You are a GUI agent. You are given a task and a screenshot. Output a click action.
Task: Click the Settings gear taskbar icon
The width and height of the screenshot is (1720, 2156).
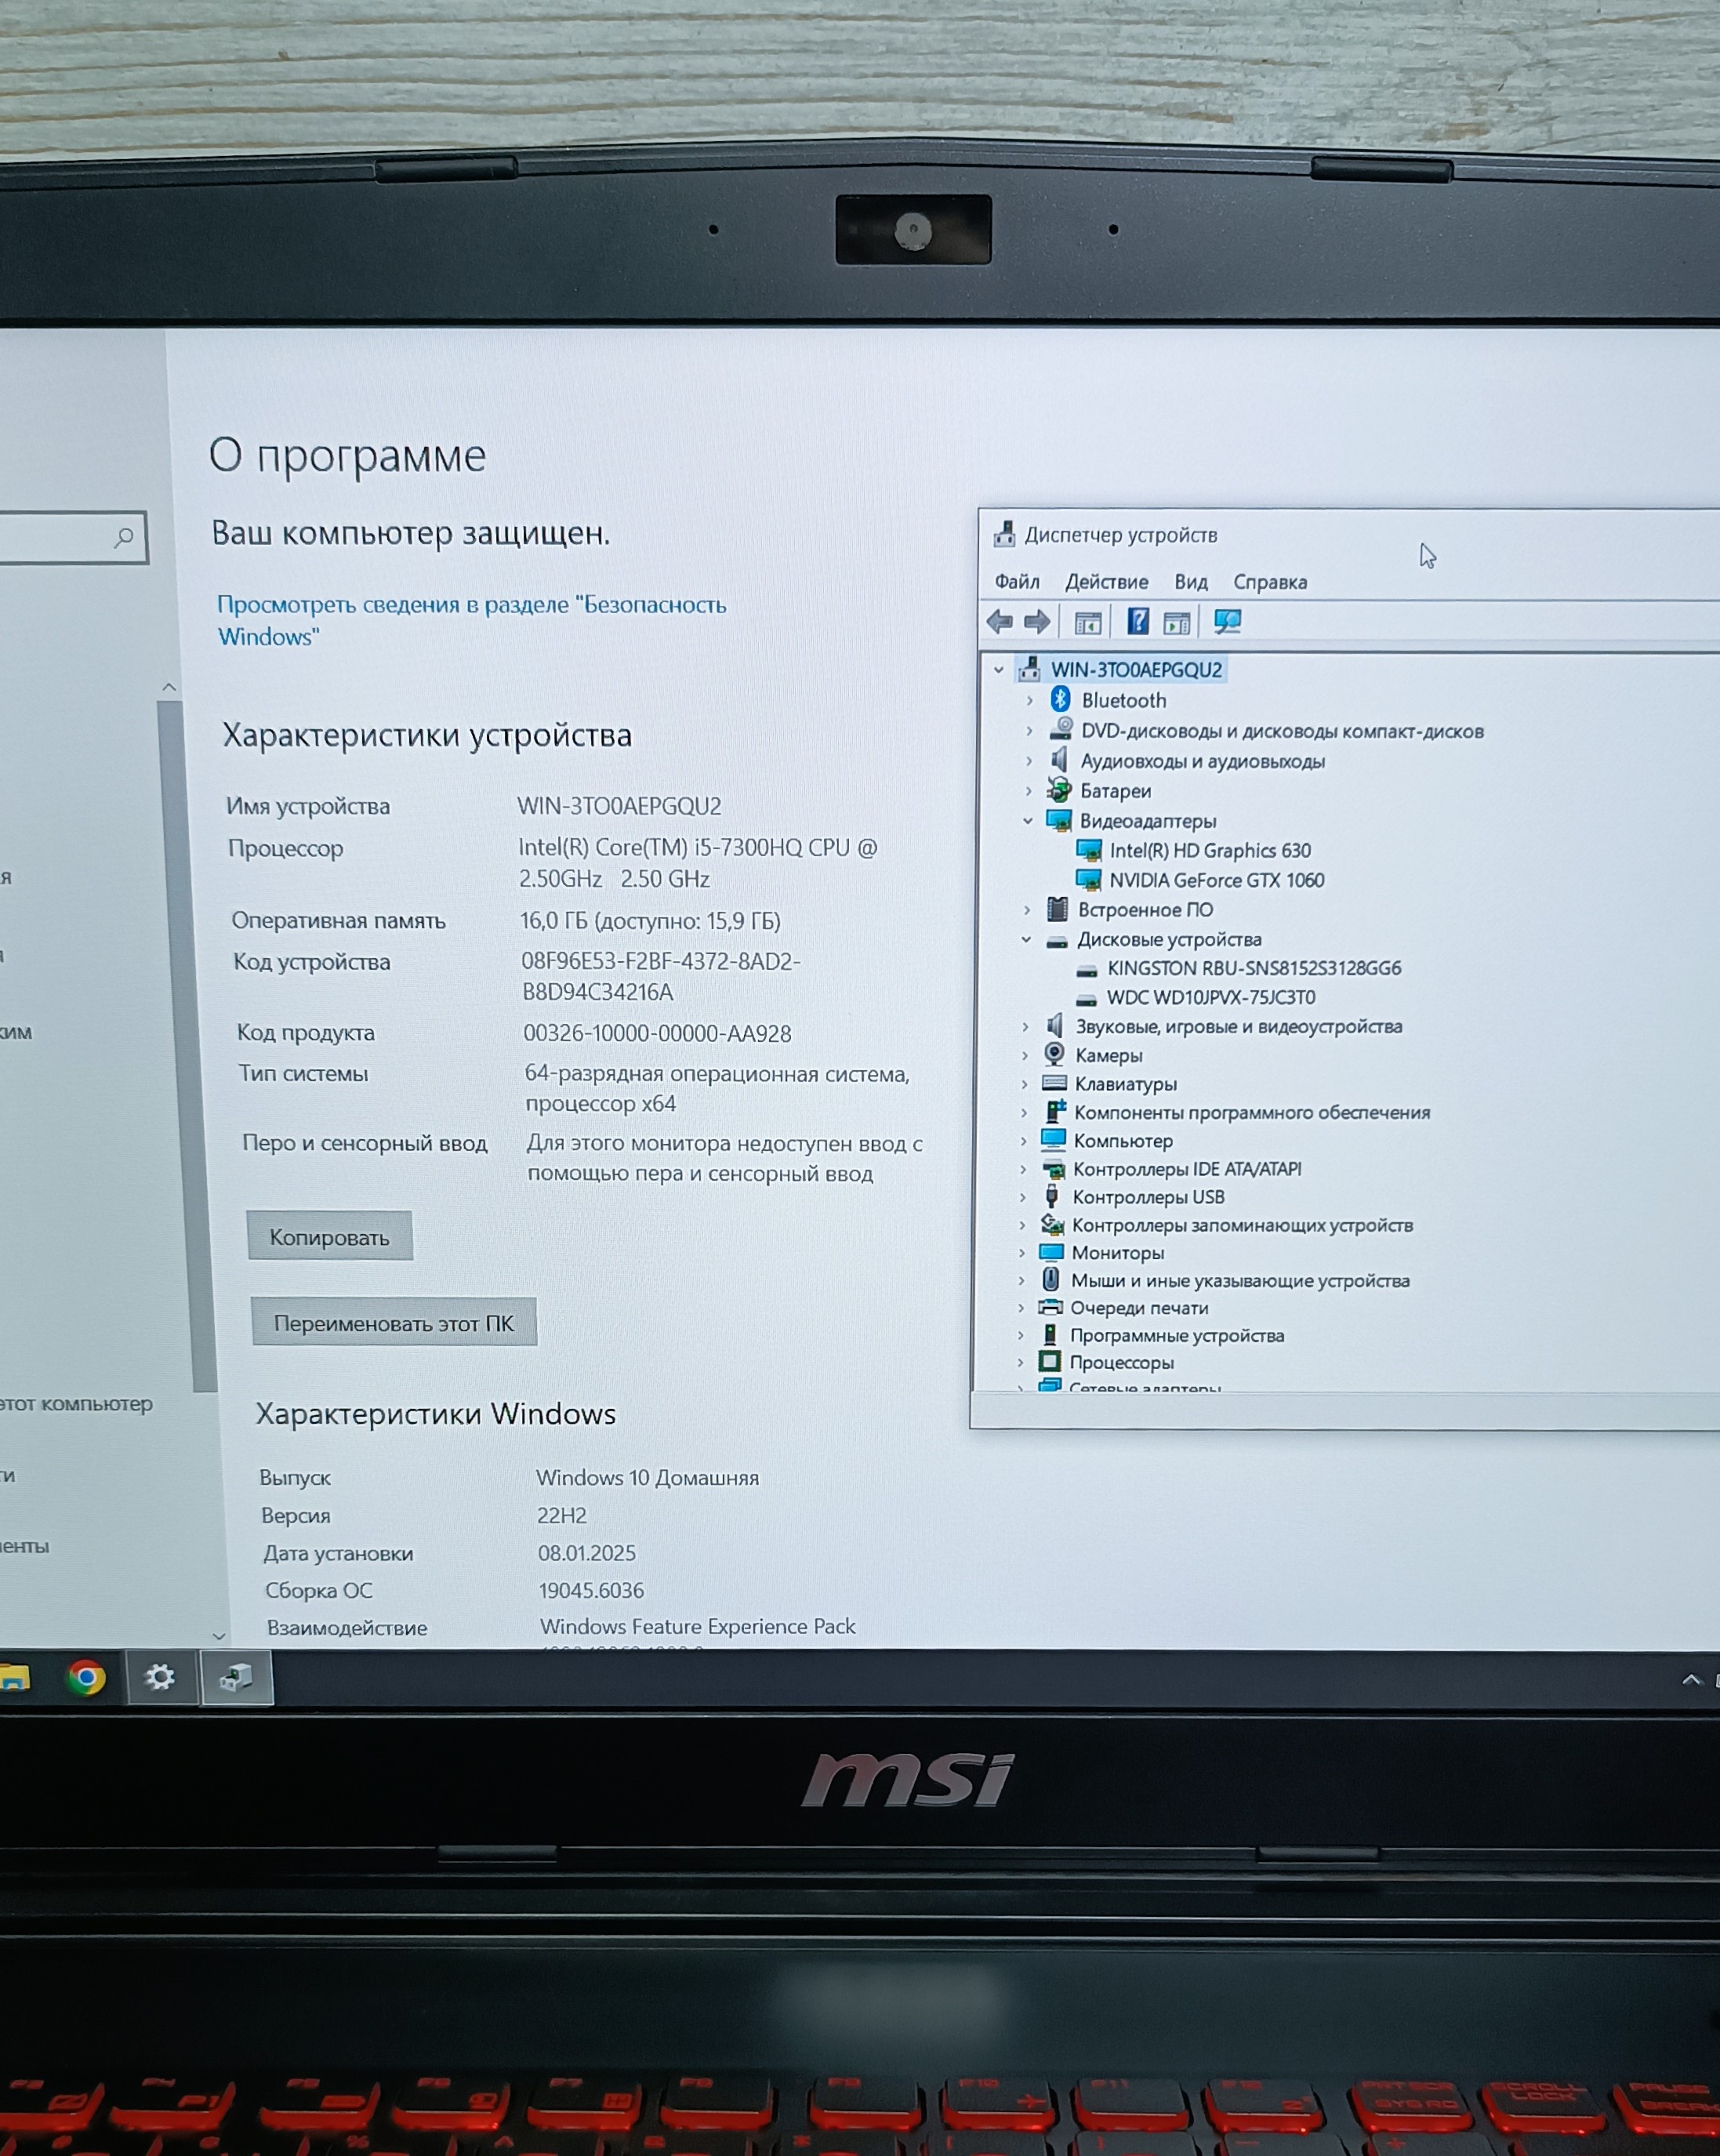(x=160, y=1678)
